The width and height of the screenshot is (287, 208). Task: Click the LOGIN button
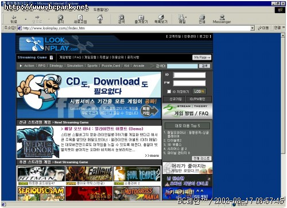pyautogui.click(x=199, y=91)
